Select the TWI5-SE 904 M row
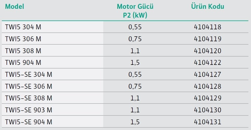This screenshot has height=130, width=251. [125, 122]
